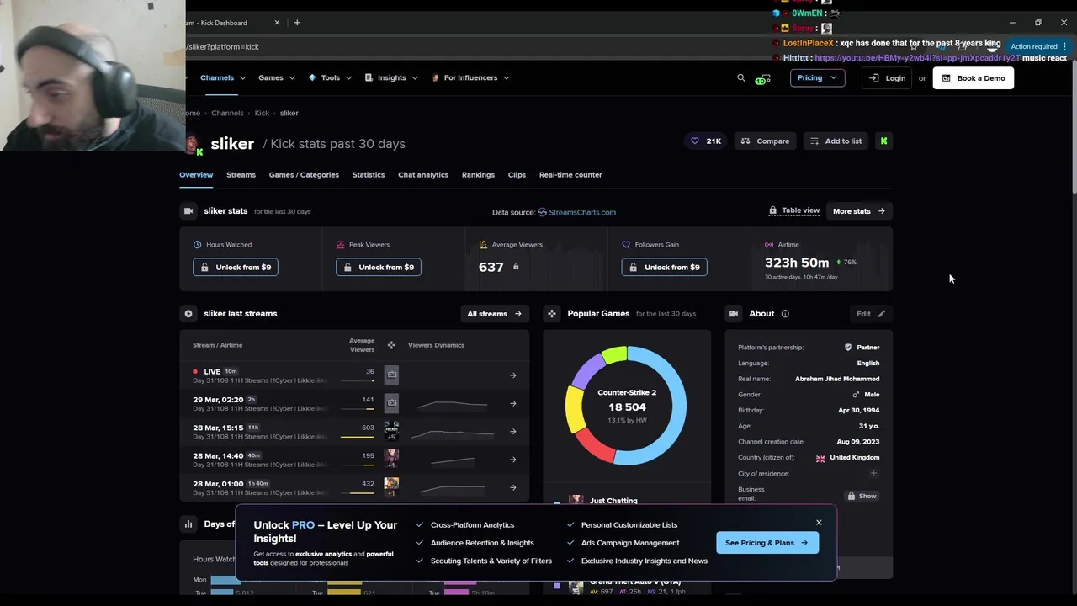
Task: Click See Pricing & Plans button
Action: [767, 543]
